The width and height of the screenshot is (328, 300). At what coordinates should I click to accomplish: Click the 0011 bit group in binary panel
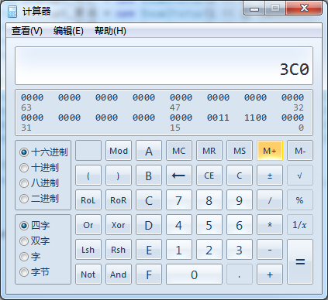click(218, 118)
